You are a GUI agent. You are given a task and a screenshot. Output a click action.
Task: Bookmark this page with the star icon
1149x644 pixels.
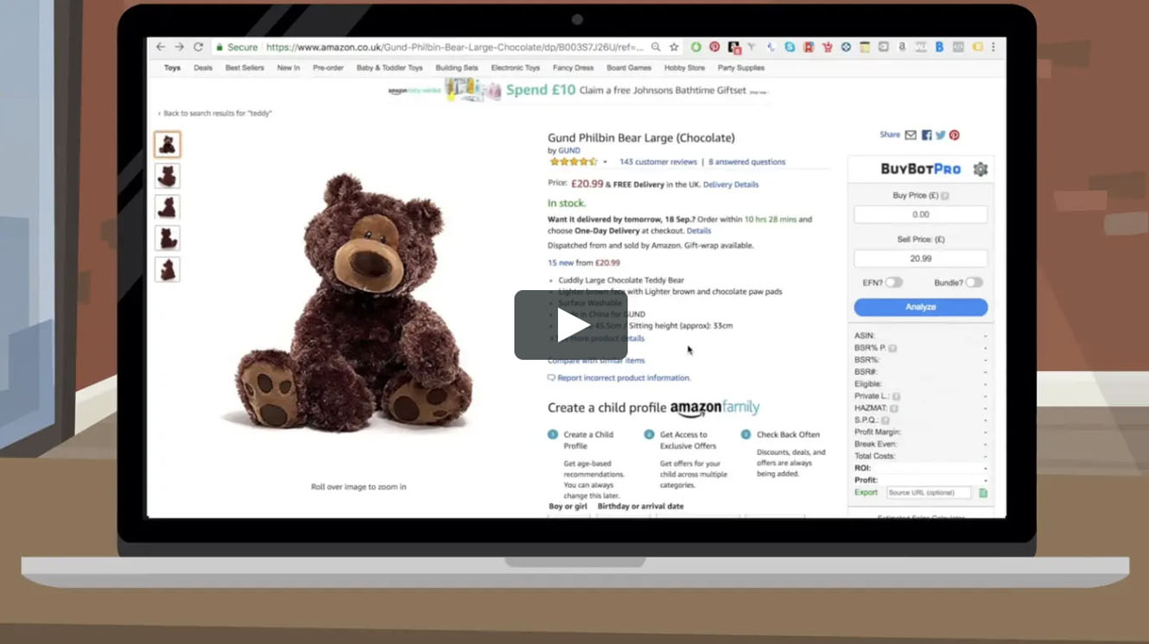[674, 47]
